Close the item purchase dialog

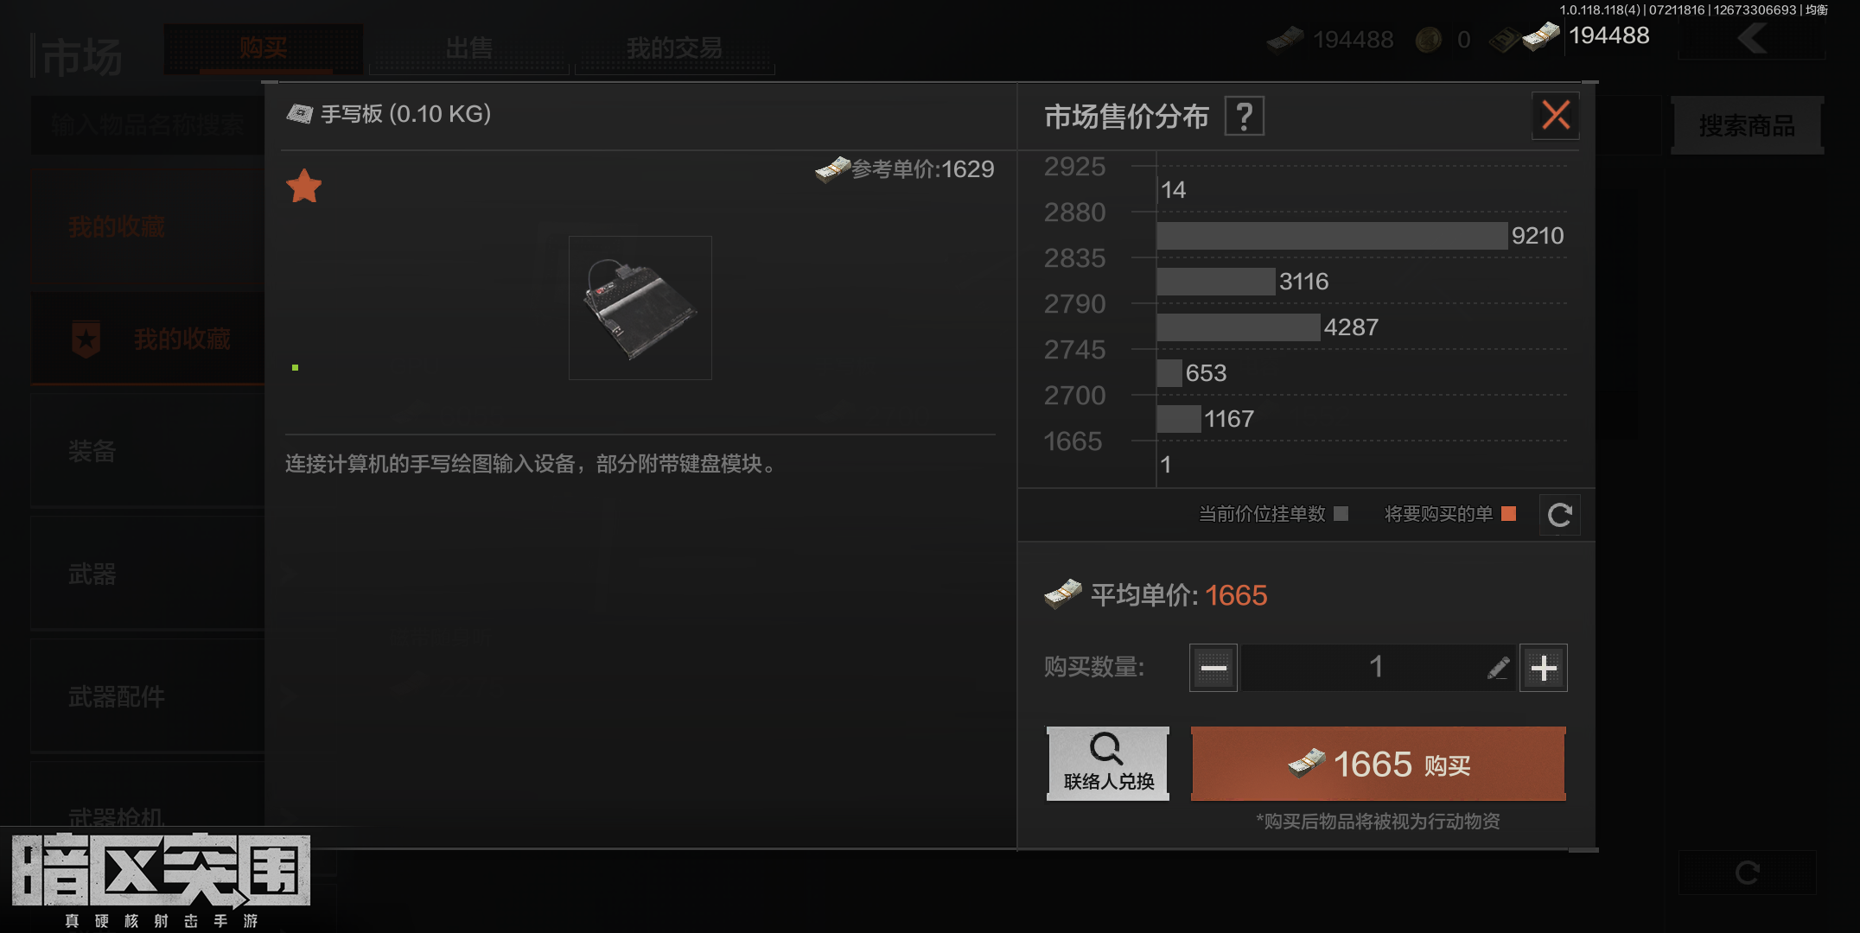point(1556,116)
